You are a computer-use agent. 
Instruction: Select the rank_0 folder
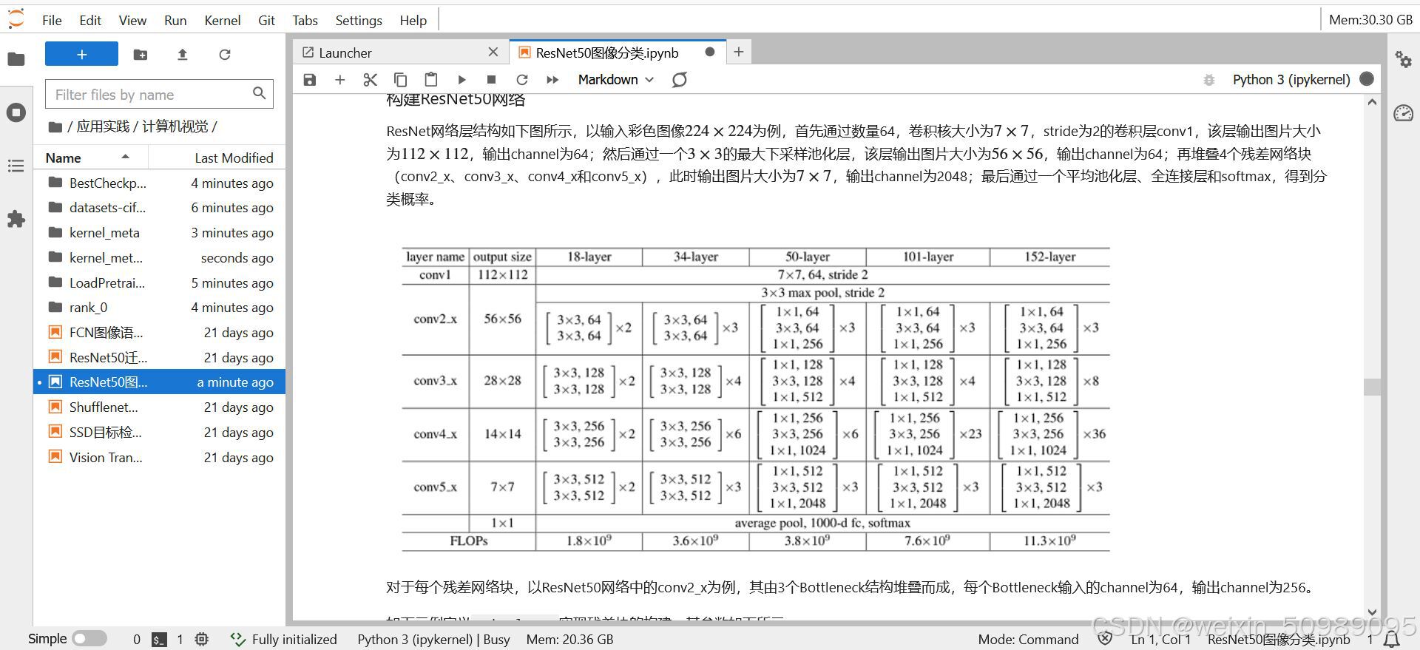click(x=159, y=308)
